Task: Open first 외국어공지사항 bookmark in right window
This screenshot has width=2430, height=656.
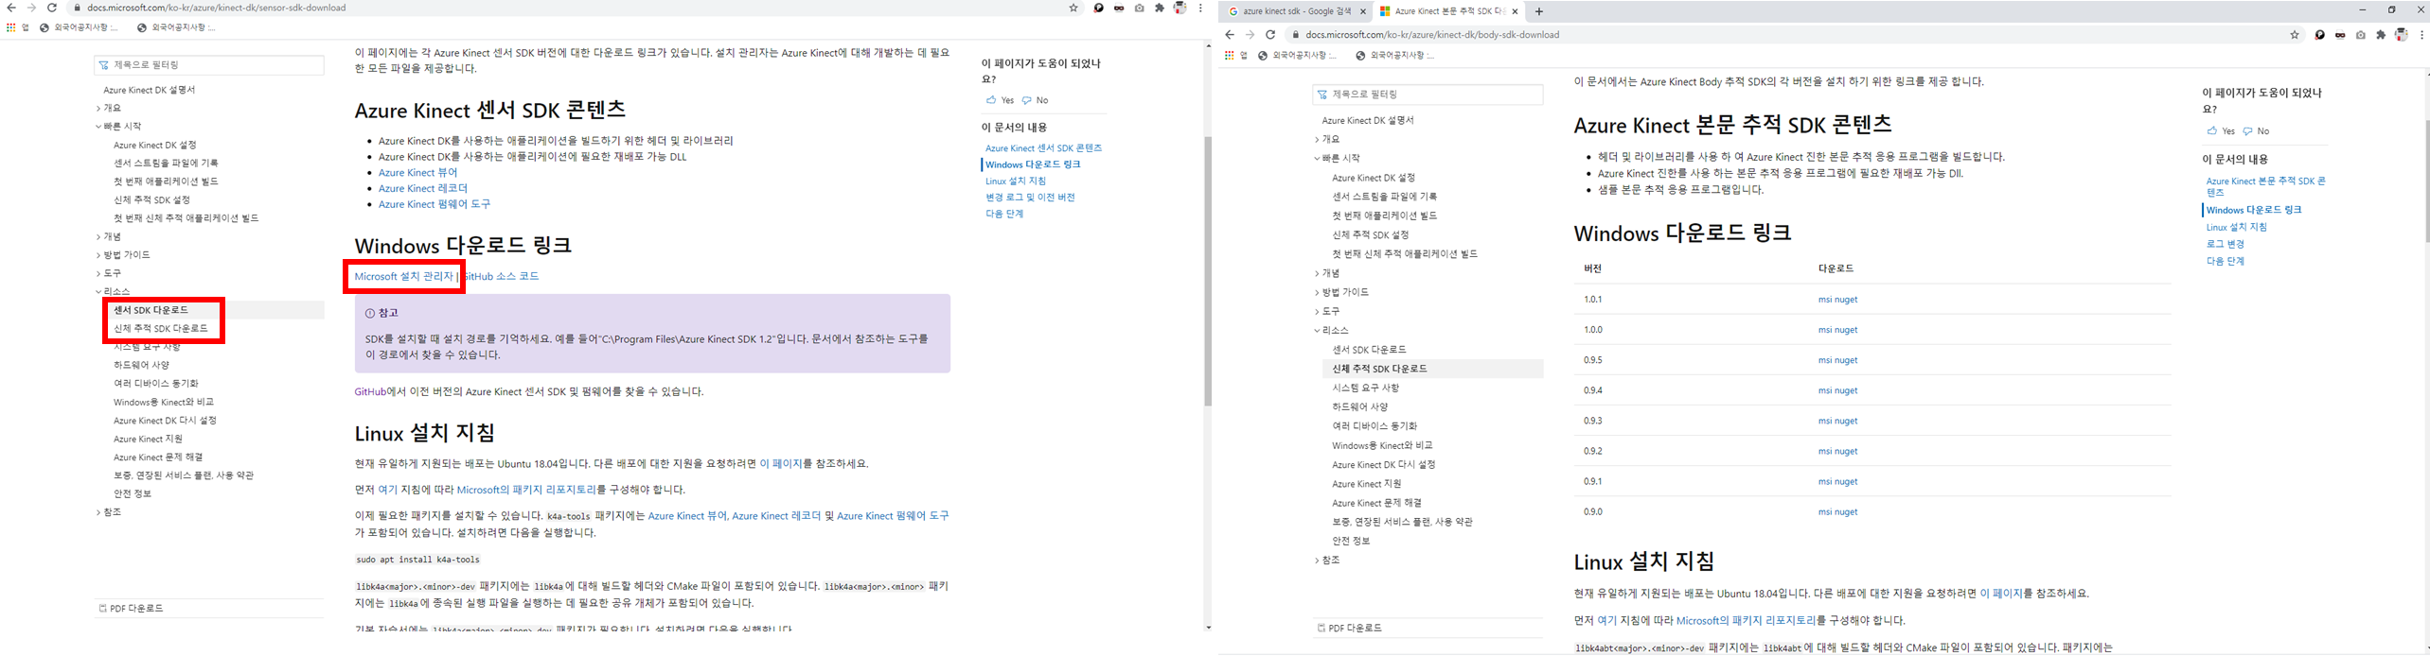Action: coord(1297,56)
